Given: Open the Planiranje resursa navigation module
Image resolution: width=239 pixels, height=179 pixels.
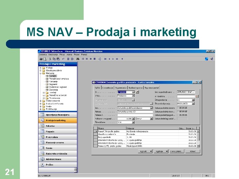Looking at the screenshot, I should click(58, 143).
